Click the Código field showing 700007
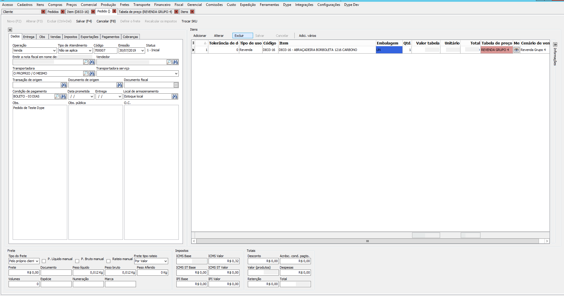 click(x=106, y=51)
